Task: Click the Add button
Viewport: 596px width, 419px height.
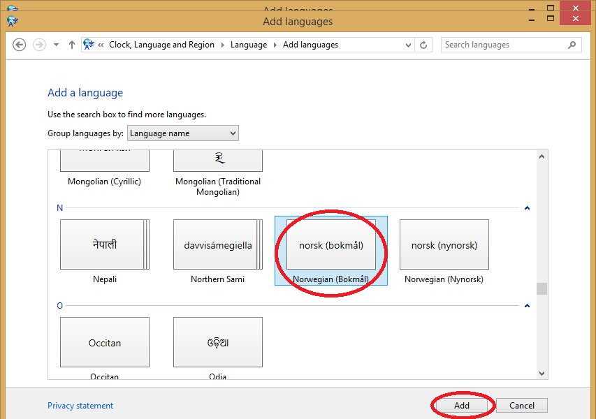Action: [x=461, y=405]
